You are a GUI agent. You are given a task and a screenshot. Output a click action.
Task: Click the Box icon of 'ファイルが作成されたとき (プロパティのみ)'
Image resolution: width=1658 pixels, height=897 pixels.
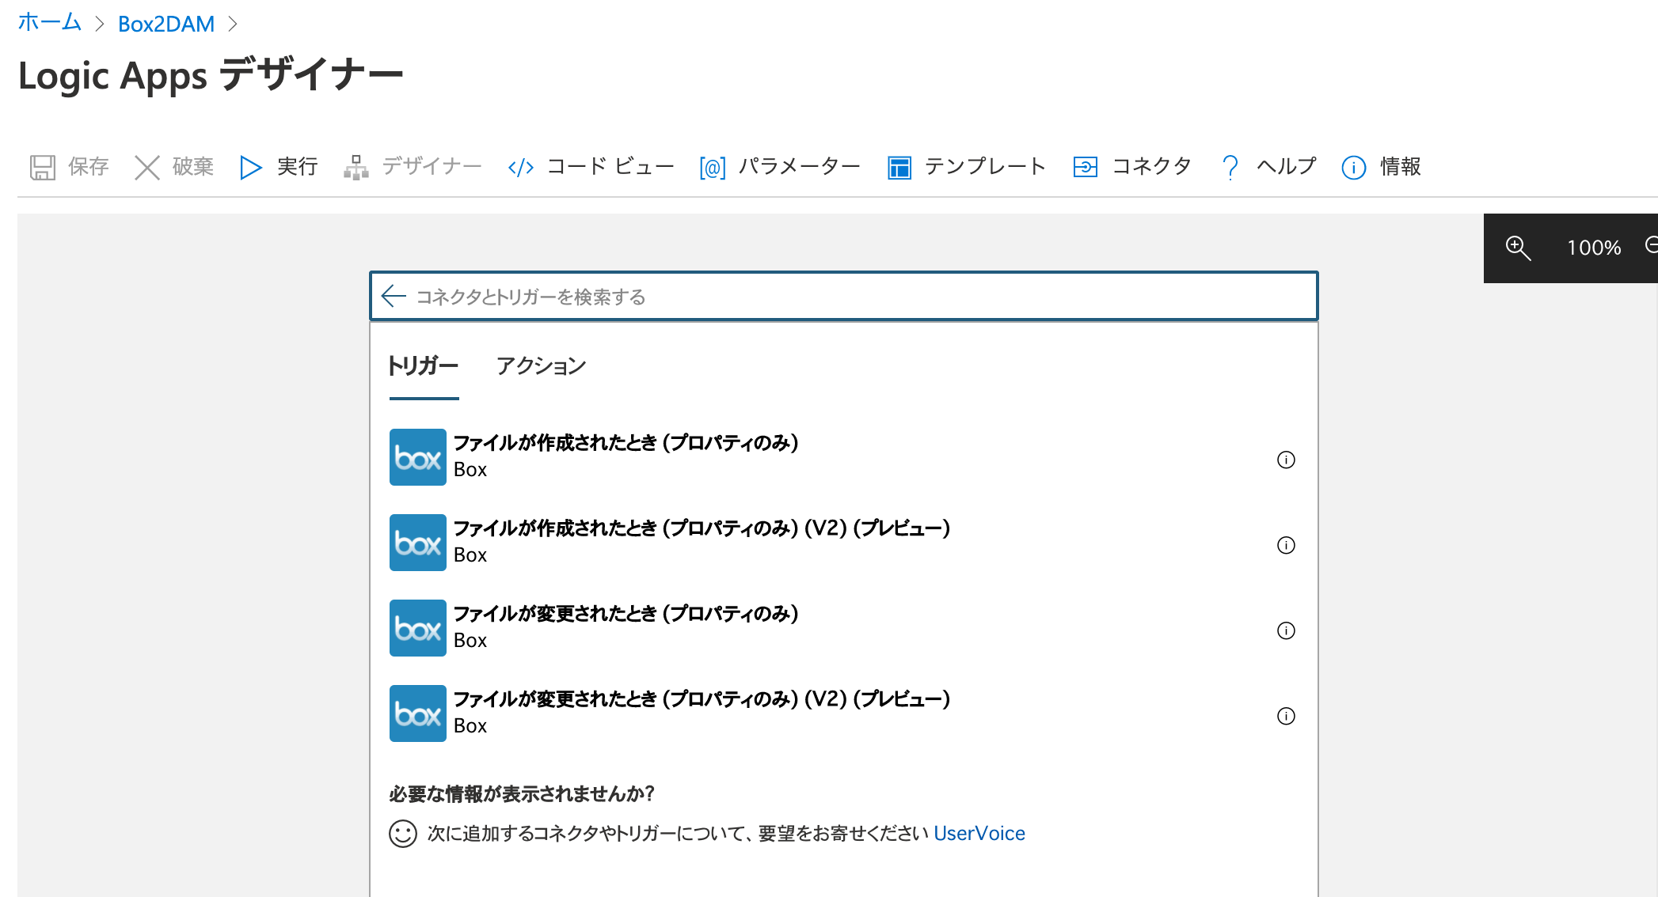(x=418, y=457)
